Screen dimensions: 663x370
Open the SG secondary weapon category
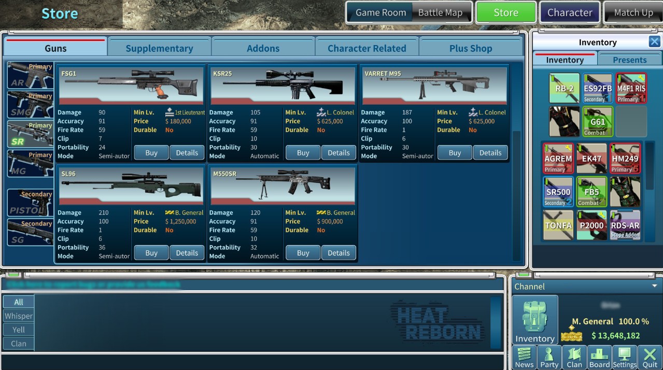pos(31,232)
